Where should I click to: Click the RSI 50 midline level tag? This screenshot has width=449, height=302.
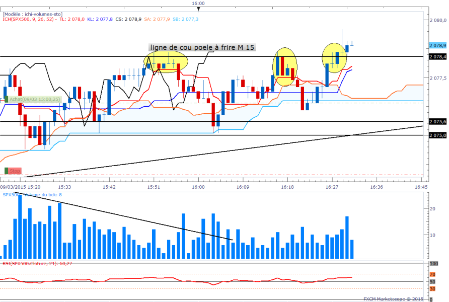point(432,281)
